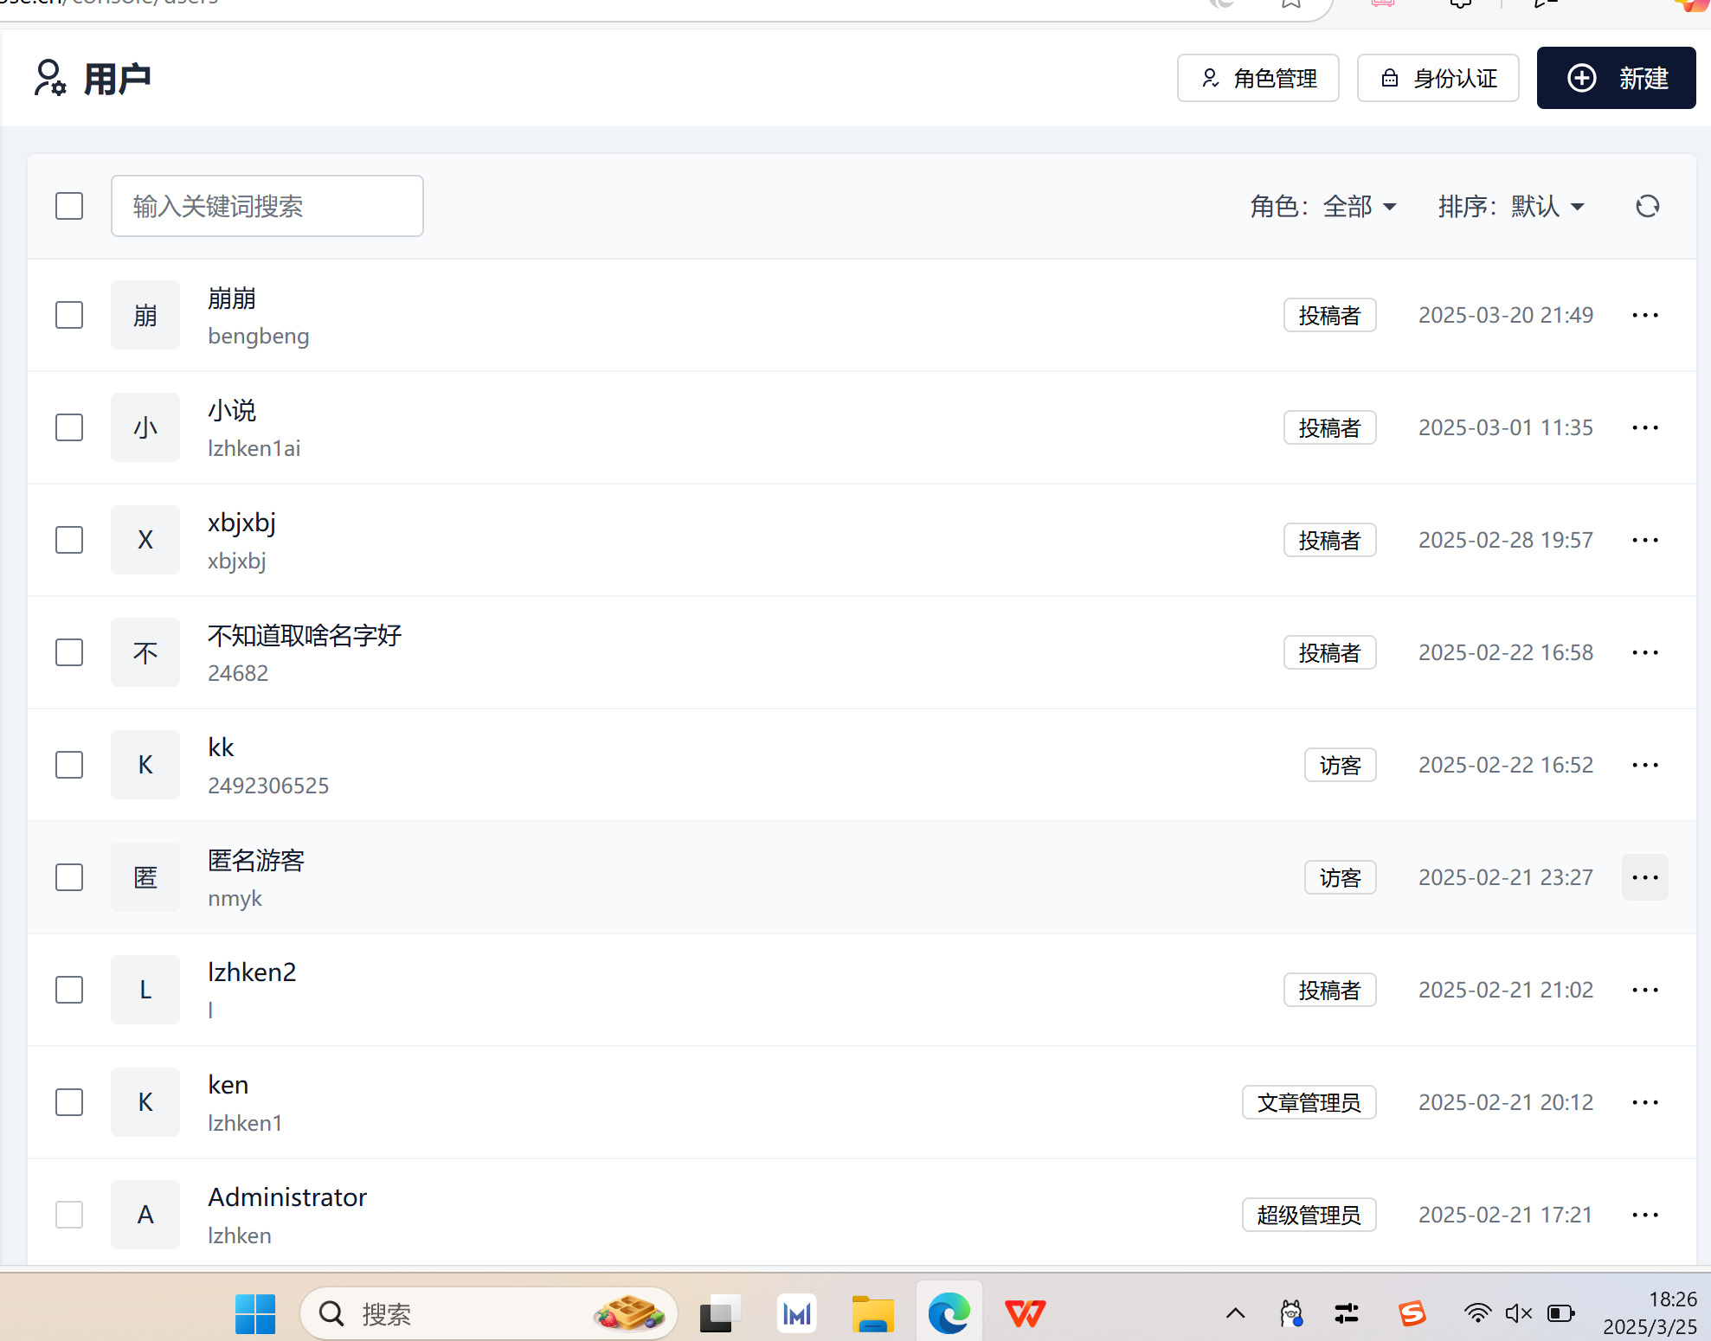Image resolution: width=1711 pixels, height=1341 pixels.
Task: Expand the 排序: 默认 sort dropdown
Action: (x=1511, y=206)
